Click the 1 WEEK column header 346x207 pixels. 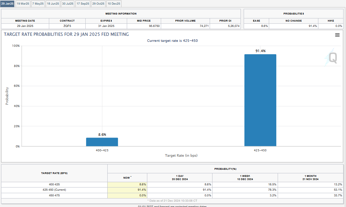pos(245,178)
